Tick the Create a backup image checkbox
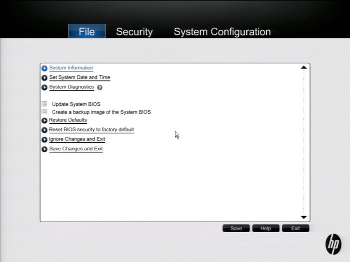 coord(44,112)
